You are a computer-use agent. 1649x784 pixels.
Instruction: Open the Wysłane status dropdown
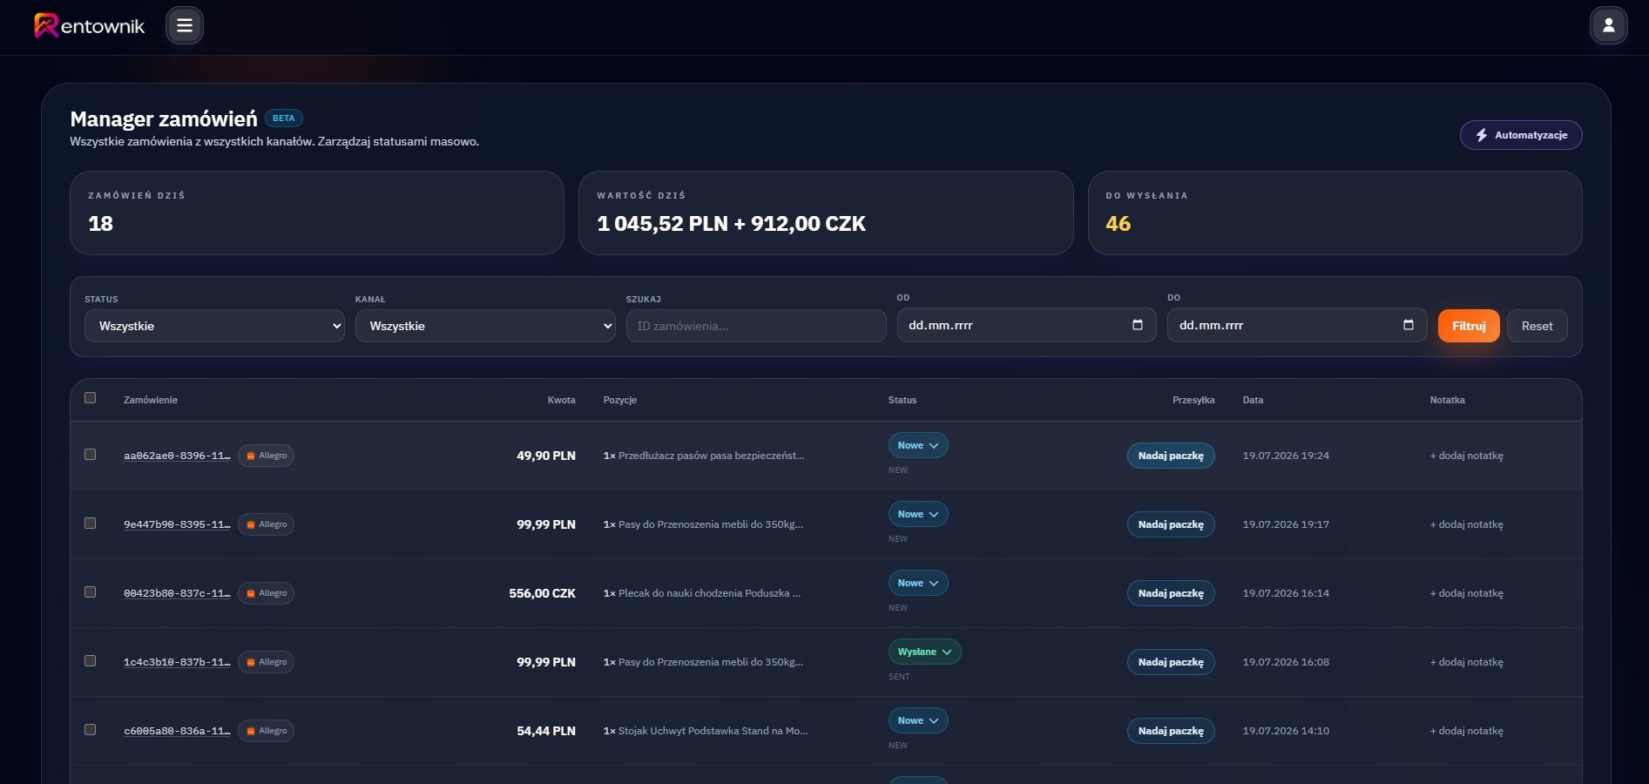coord(924,652)
